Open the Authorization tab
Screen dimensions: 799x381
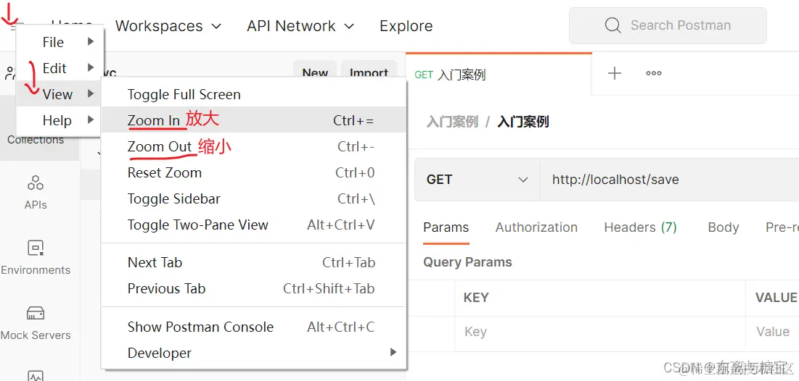536,227
